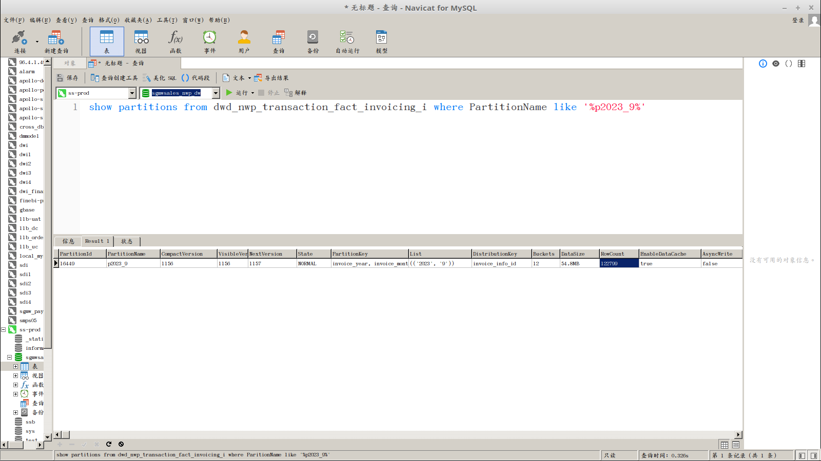Click the RowCount column header
This screenshot has height=461, width=821.
tap(618, 254)
